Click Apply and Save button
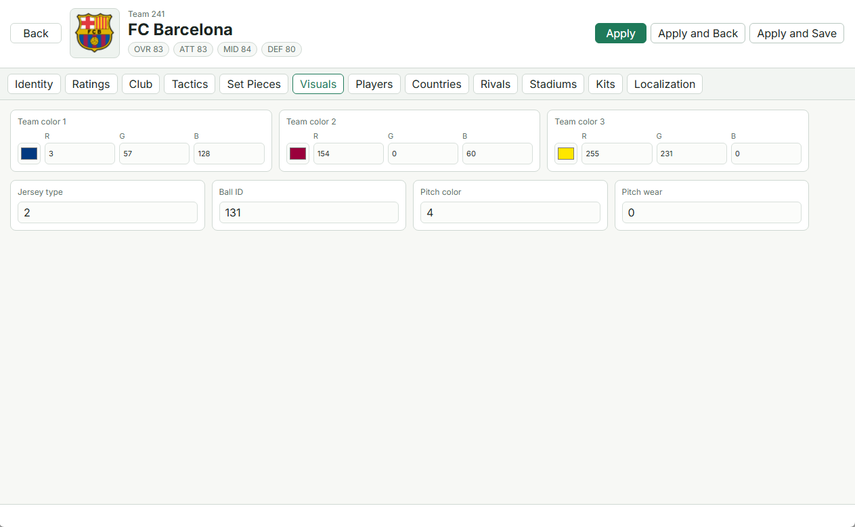Screen dimensions: 855x527 797,33
